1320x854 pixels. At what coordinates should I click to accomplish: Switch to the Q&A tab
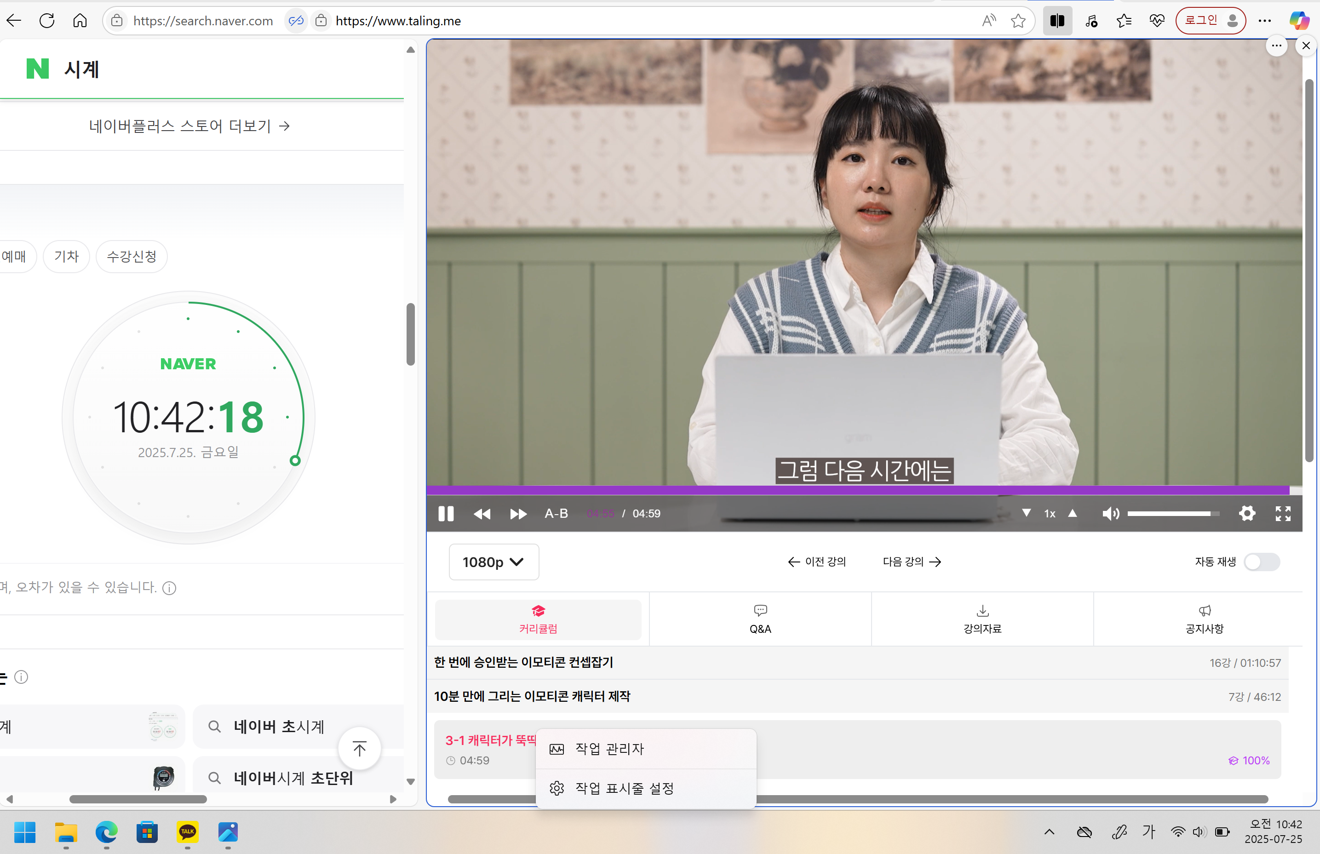tap(760, 619)
